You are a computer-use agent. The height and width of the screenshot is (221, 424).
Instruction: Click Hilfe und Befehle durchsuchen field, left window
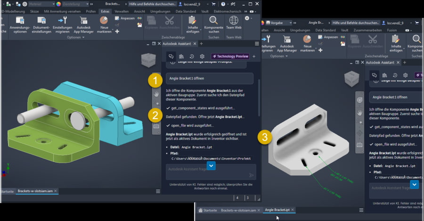(152, 4)
